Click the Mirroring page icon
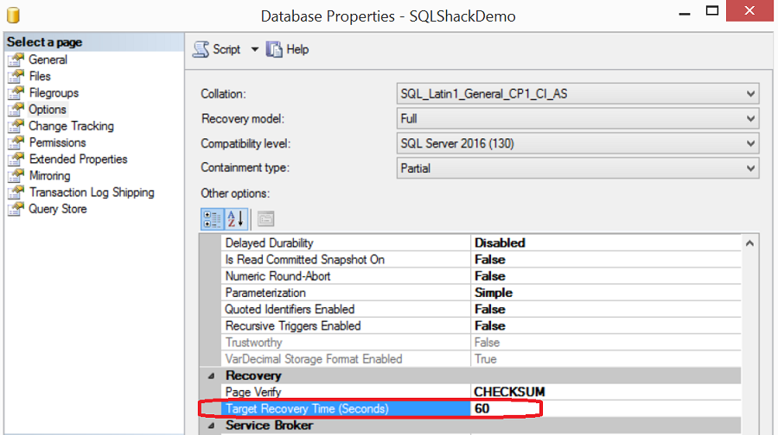The height and width of the screenshot is (435, 778). pos(16,176)
